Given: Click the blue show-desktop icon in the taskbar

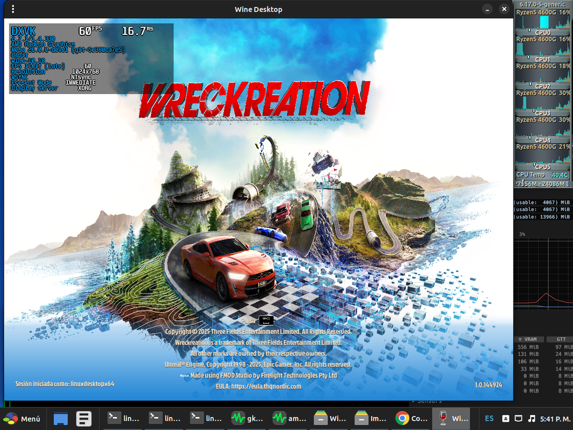Looking at the screenshot, I should click(61, 419).
